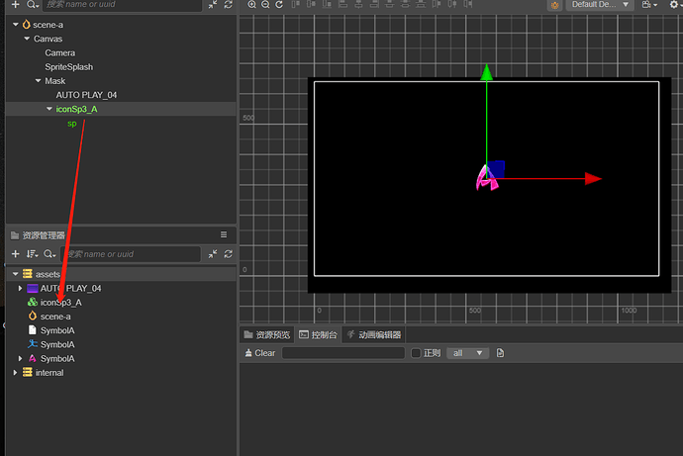Image resolution: width=683 pixels, height=456 pixels.
Task: Collapse all nodes in hierarchy panel
Action: point(213,4)
